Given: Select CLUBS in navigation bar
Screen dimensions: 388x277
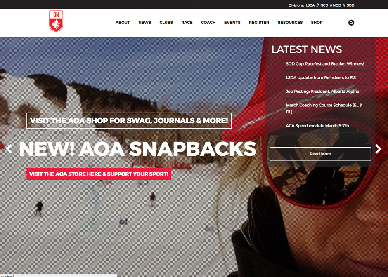Looking at the screenshot, I should (x=166, y=23).
